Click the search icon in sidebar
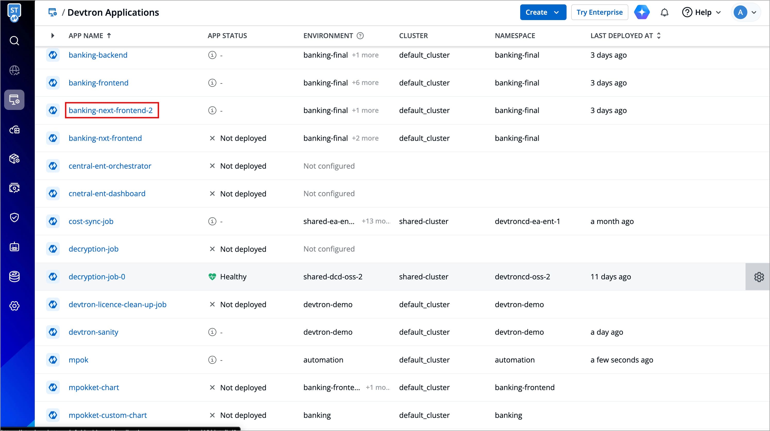Viewport: 770px width, 431px height. [14, 41]
